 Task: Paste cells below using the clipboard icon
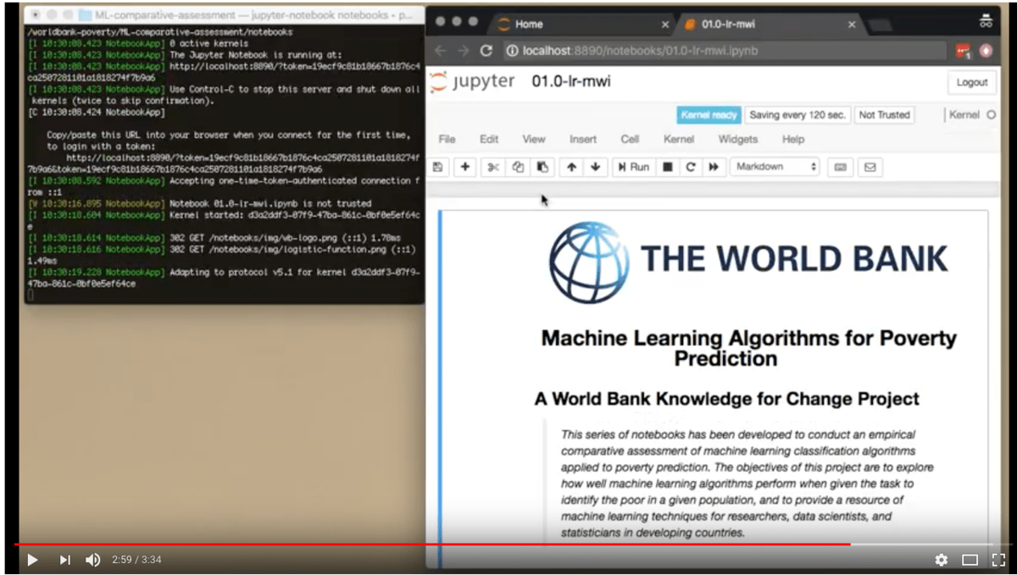click(x=542, y=168)
